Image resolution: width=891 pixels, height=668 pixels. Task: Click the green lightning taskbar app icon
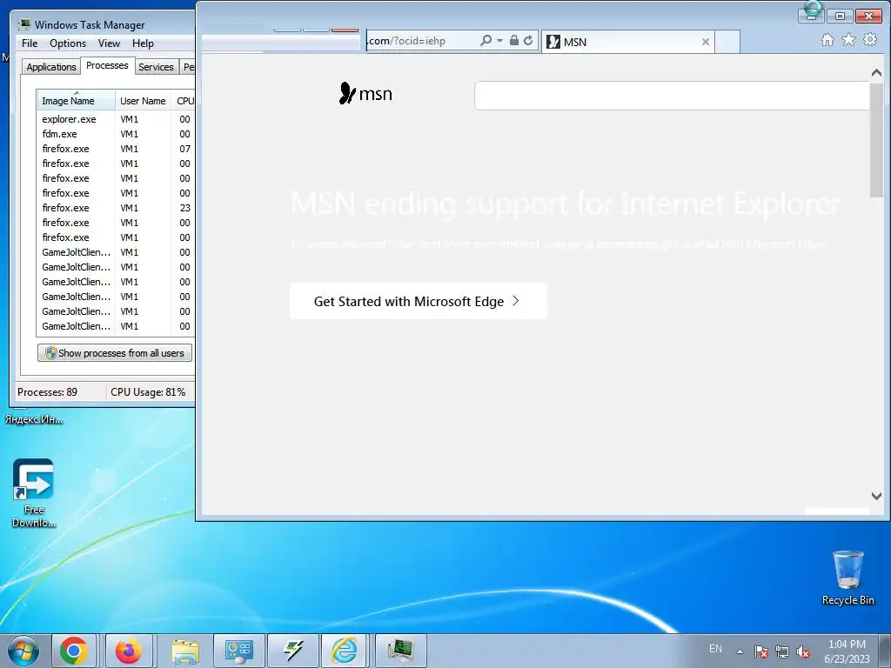click(292, 651)
